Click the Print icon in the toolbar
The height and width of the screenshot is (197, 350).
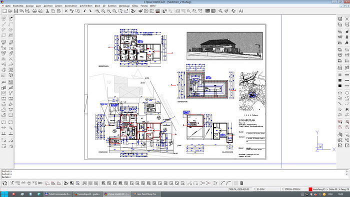coord(34,11)
